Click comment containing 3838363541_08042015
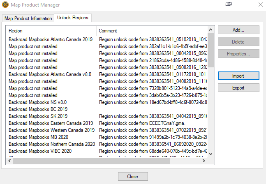 click(153, 53)
